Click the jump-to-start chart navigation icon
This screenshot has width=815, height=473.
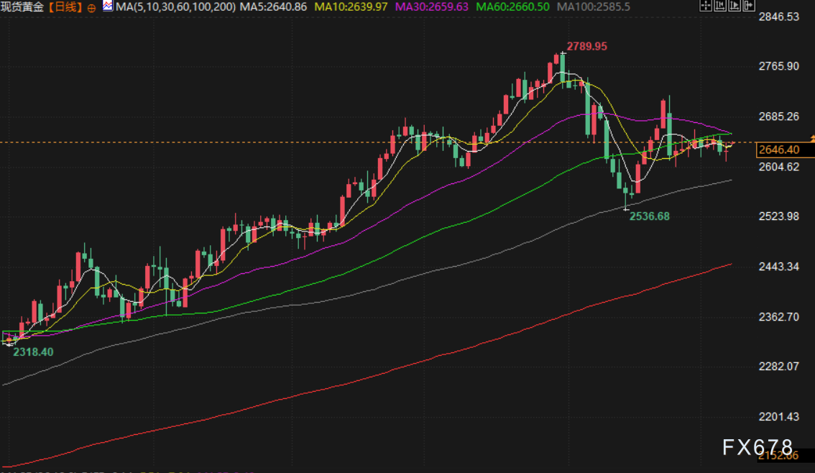pyautogui.click(x=720, y=5)
